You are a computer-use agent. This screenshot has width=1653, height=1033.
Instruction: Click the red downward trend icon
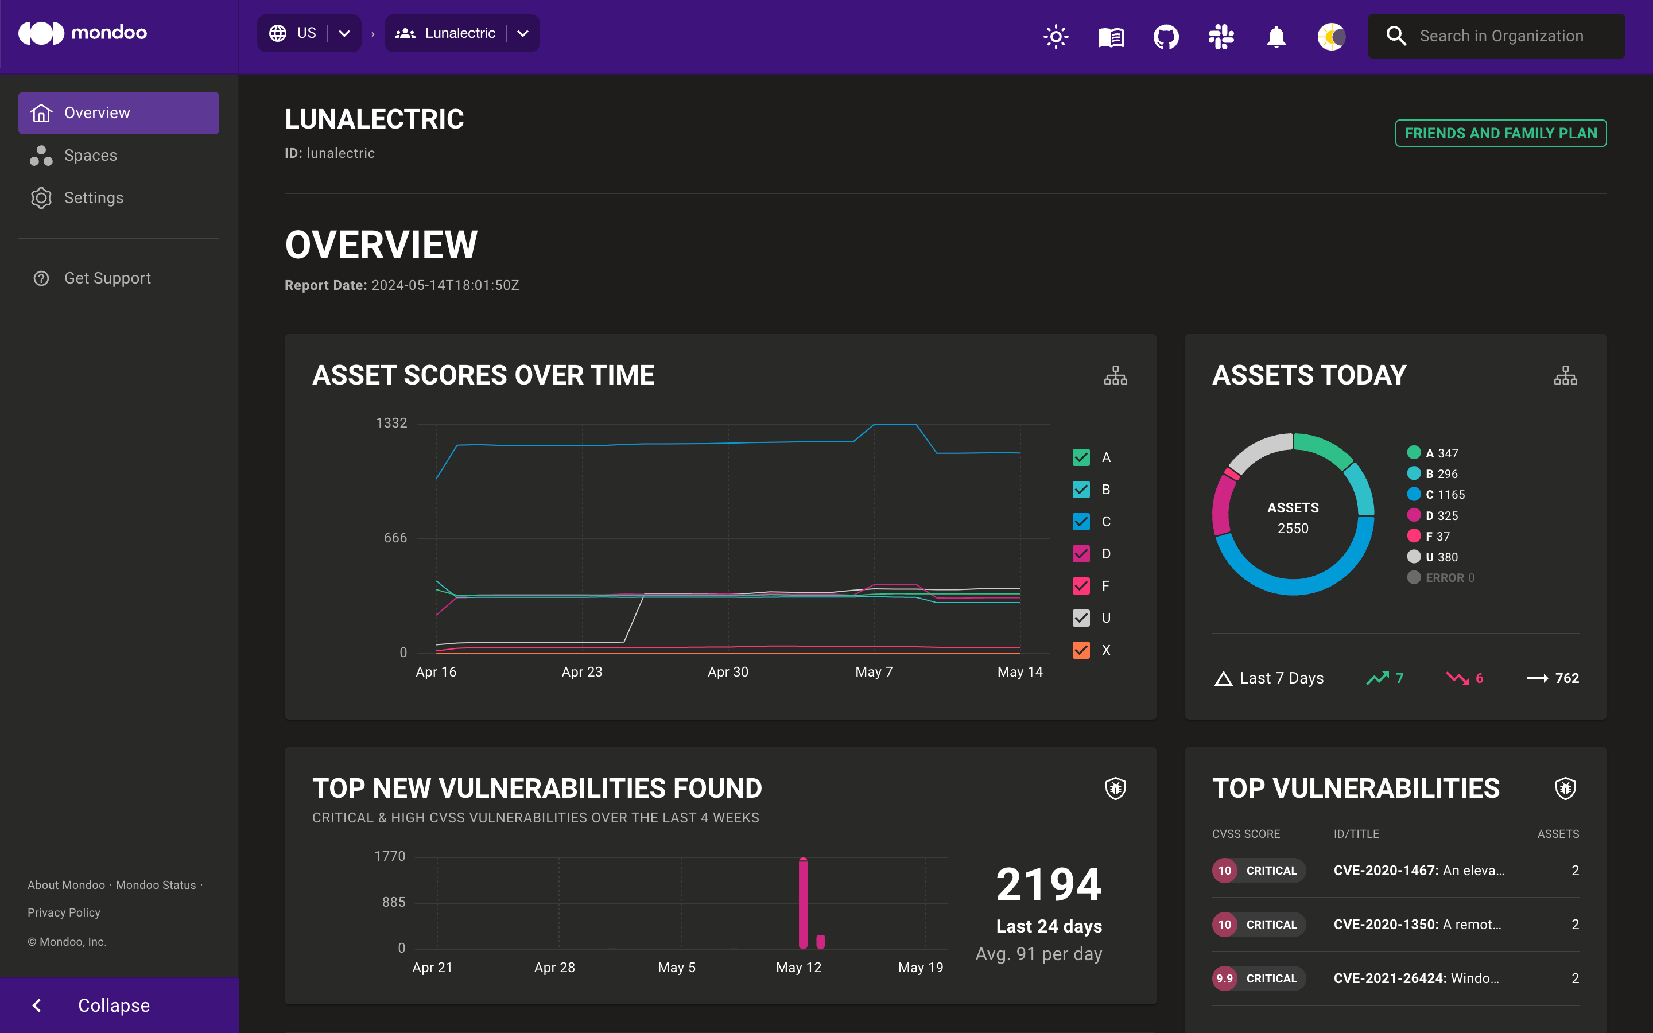[x=1457, y=678]
